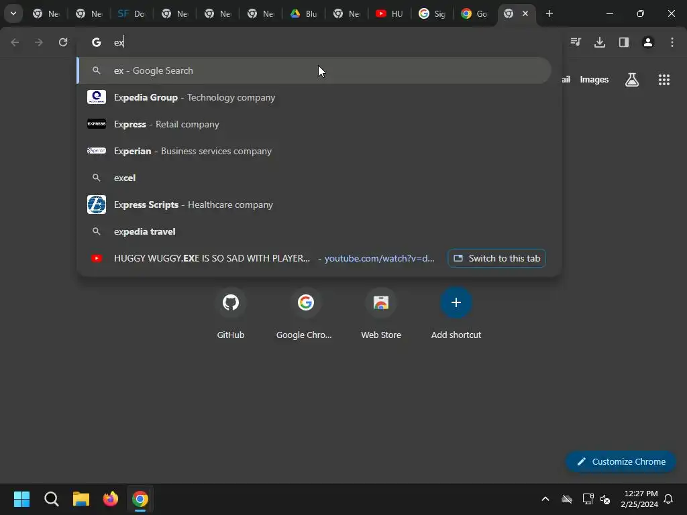
Task: Switch to the Google Drive 'Blu' tab
Action: [303, 13]
